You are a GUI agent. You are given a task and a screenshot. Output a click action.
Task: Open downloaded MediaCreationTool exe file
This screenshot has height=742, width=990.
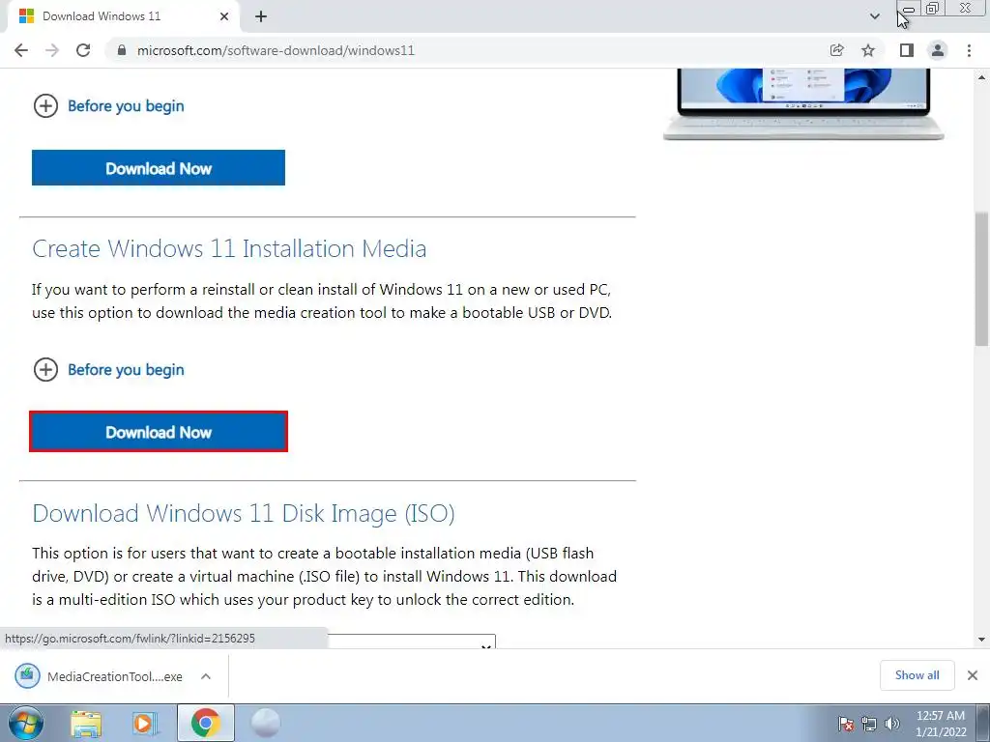[100, 676]
